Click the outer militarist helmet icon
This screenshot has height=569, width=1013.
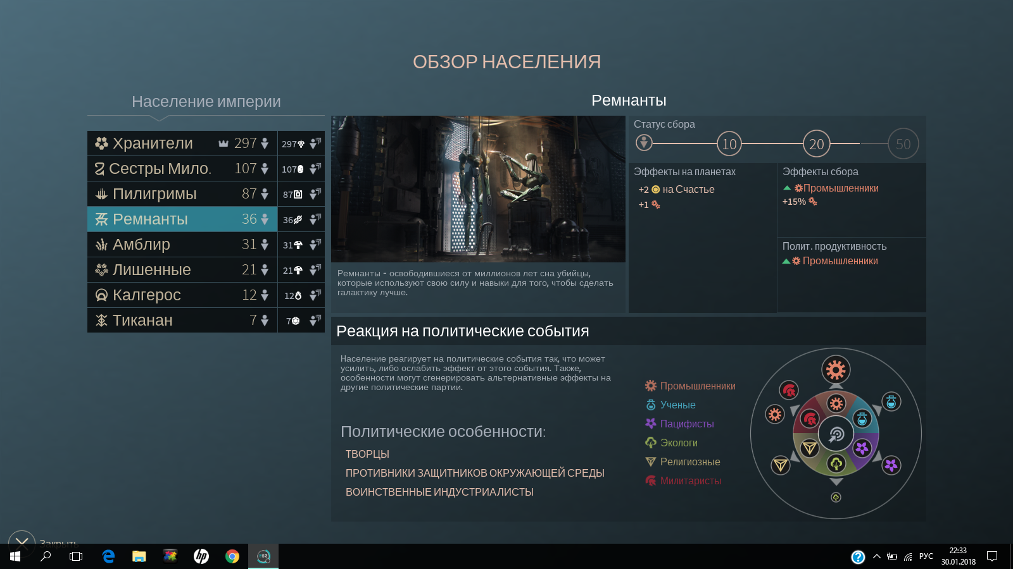[x=789, y=391]
